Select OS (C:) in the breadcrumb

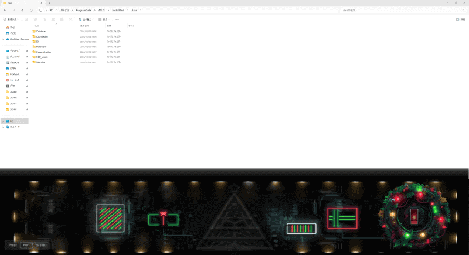point(64,10)
